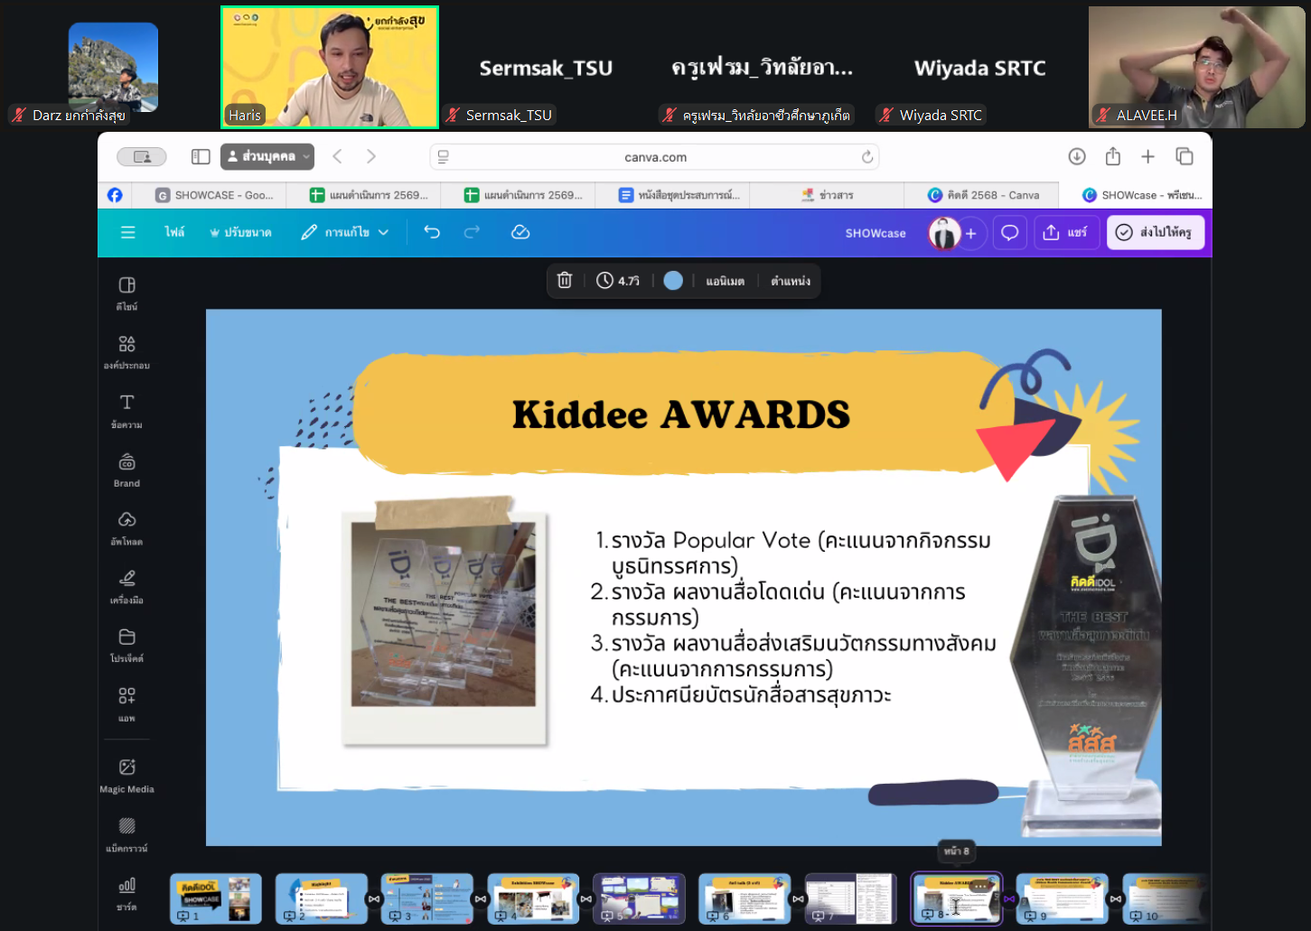Open the Safari profile dropdown
This screenshot has height=931, width=1311.
tap(267, 156)
